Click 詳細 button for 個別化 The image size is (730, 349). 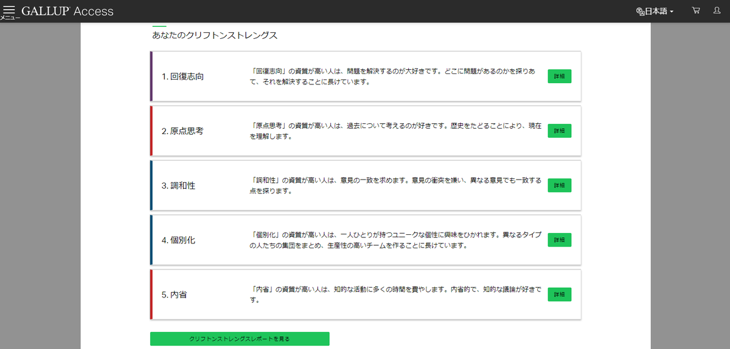point(560,240)
